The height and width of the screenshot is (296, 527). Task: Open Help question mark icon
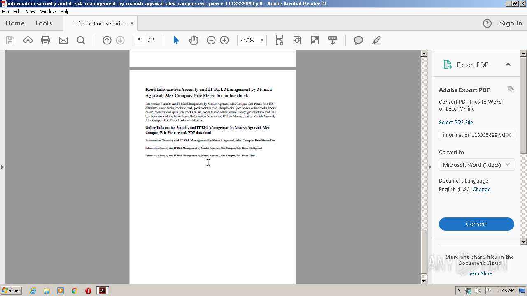coord(487,23)
